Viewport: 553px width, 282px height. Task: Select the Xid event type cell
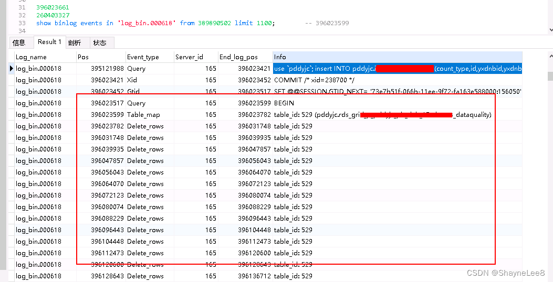click(150, 80)
